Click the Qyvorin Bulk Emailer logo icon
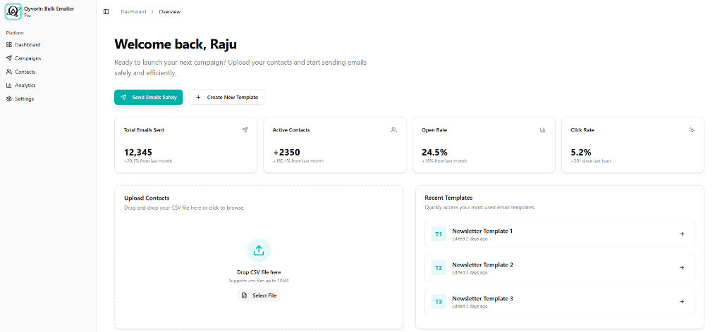Image resolution: width=722 pixels, height=332 pixels. pos(13,11)
